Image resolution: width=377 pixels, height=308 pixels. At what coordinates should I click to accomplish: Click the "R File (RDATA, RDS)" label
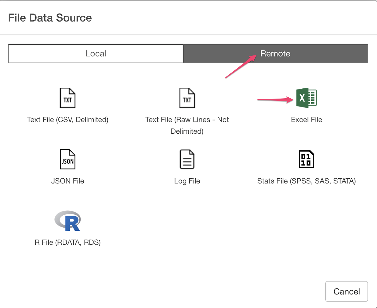pyautogui.click(x=68, y=242)
